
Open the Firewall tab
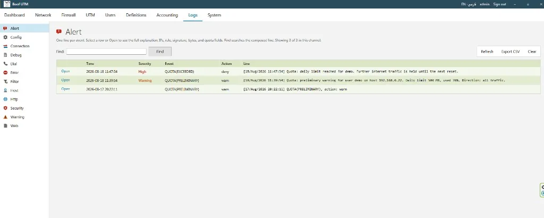pos(69,15)
